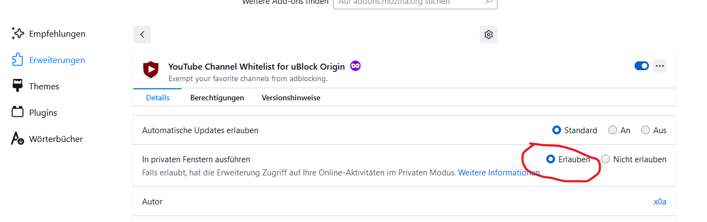This screenshot has height=222, width=707.
Task: Click the uBlock whitelist shield icon
Action: (x=151, y=70)
